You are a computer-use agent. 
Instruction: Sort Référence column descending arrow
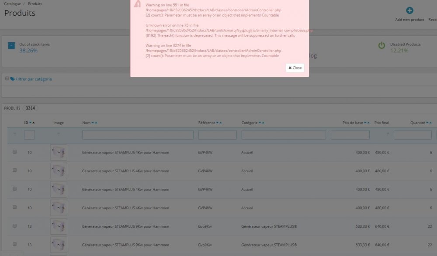pos(217,123)
